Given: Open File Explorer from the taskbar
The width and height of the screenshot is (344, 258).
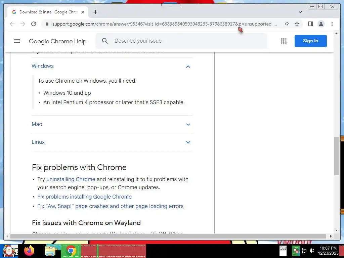Looking at the screenshot, I should tap(50, 251).
